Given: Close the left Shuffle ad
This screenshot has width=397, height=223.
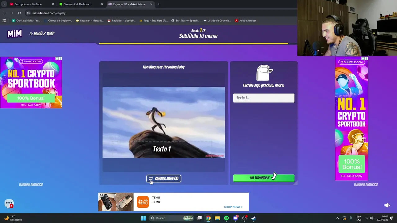Looking at the screenshot, I should click(60, 59).
